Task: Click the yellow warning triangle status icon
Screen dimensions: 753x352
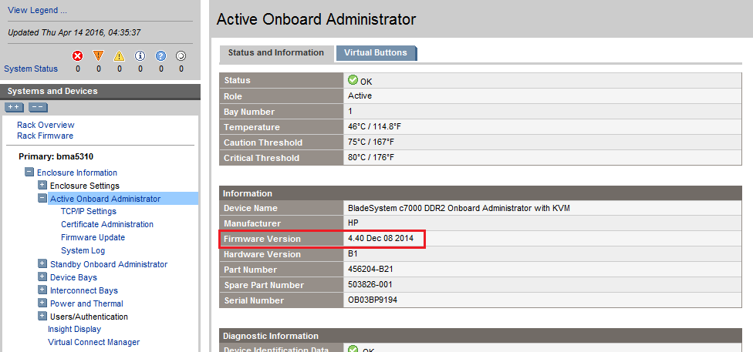Action: pos(119,56)
